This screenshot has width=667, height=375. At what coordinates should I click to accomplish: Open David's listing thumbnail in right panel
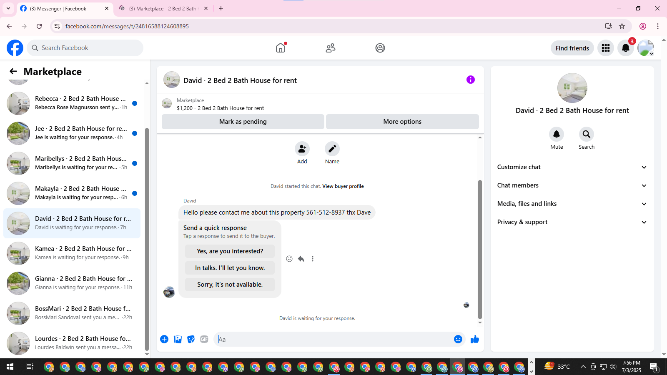572,88
